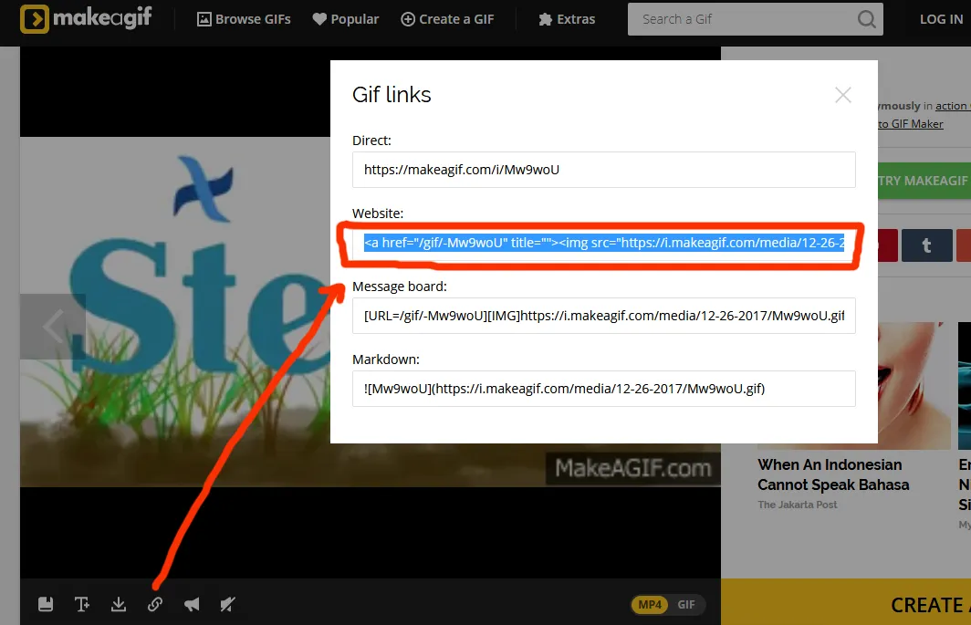971x625 pixels.
Task: Click the LOG IN link
Action: pyautogui.click(x=941, y=19)
